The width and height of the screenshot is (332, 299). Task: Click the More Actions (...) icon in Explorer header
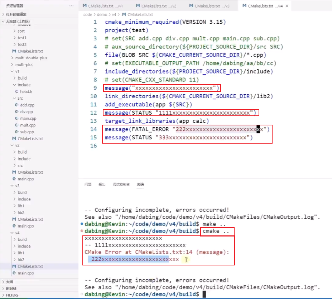pyautogui.click(x=71, y=6)
